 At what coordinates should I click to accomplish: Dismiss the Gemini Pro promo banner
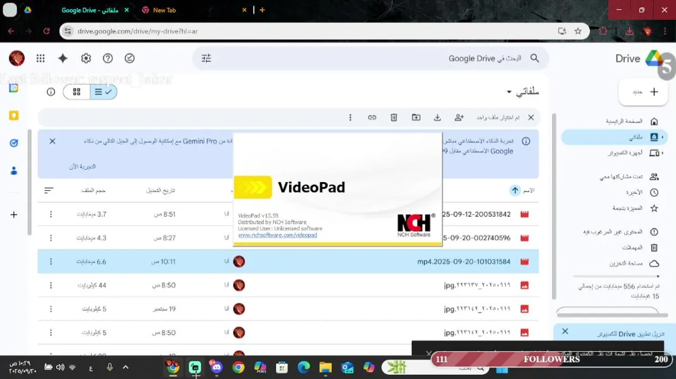pos(52,141)
